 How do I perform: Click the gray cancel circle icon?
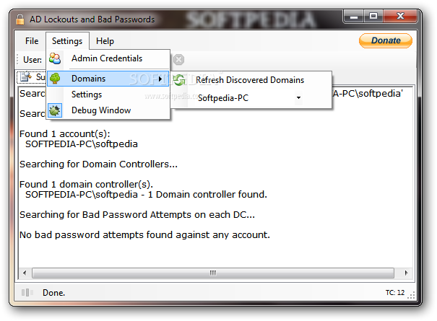[x=178, y=60]
